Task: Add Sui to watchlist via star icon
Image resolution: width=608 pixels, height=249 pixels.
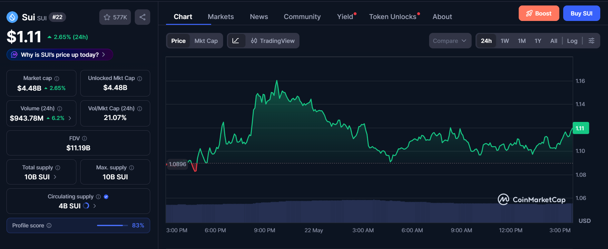Action: [107, 17]
